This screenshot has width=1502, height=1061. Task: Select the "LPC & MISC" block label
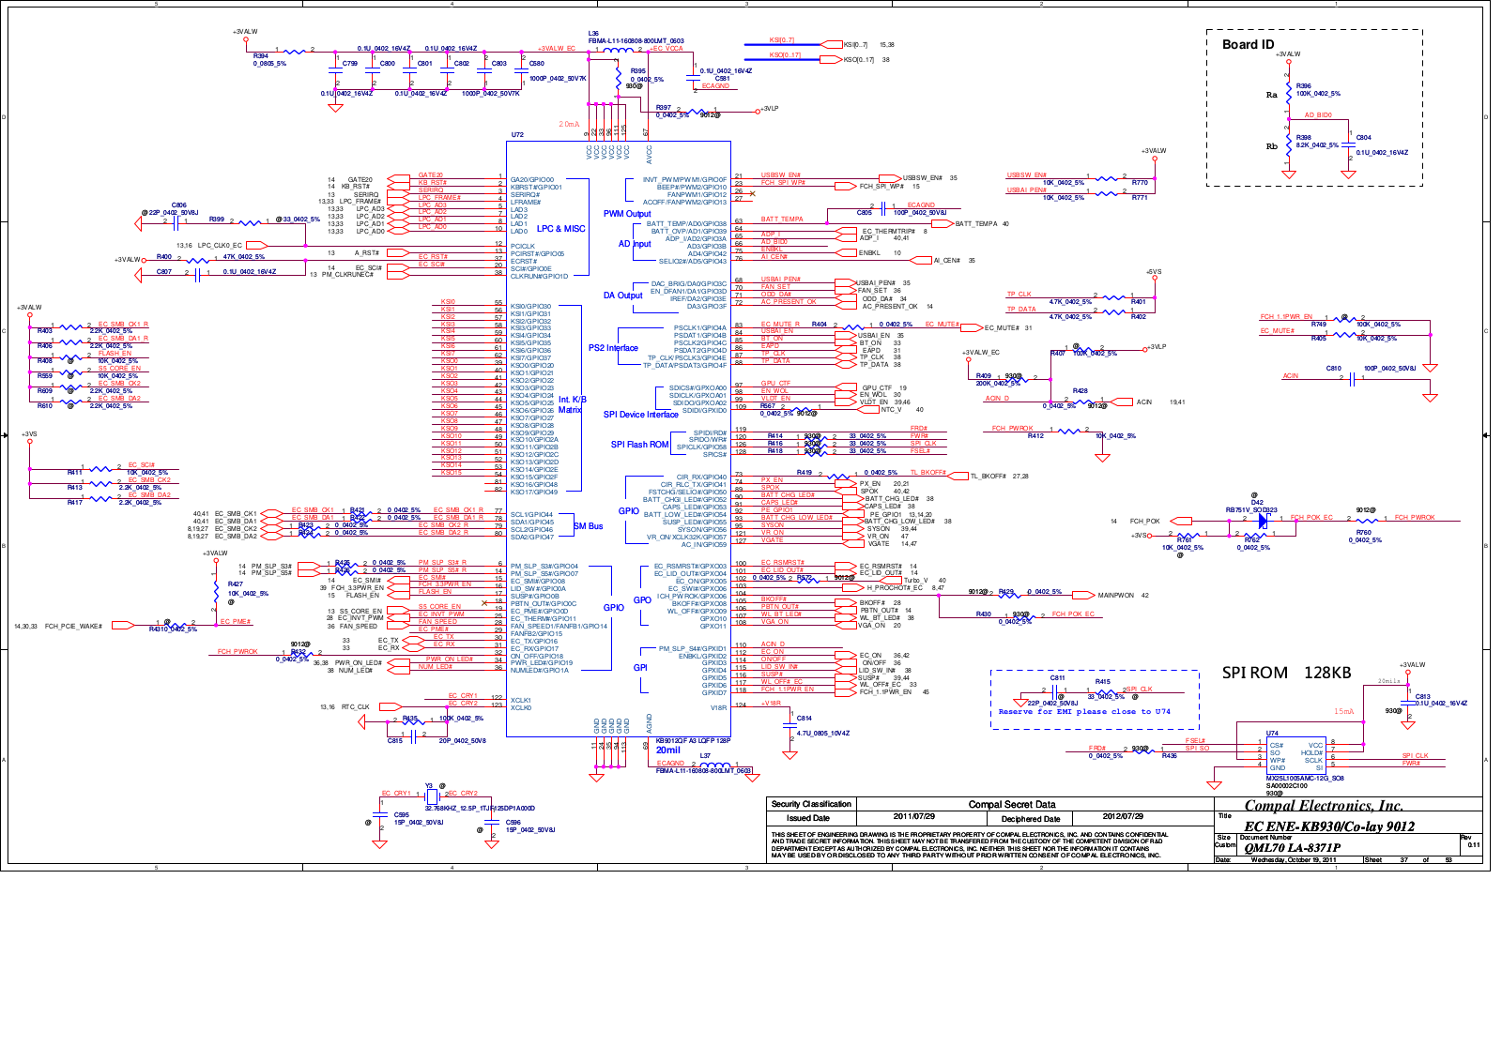560,229
